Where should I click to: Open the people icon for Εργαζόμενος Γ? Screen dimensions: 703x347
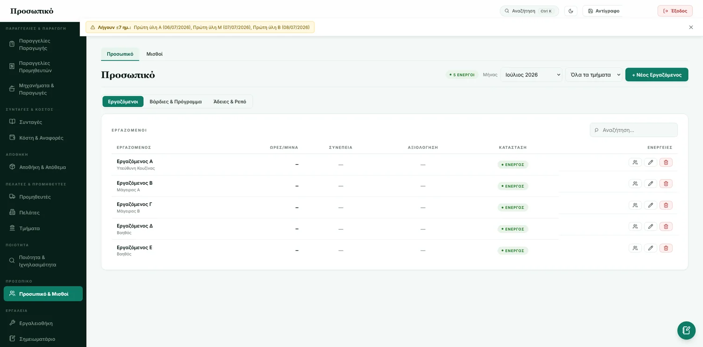[635, 205]
